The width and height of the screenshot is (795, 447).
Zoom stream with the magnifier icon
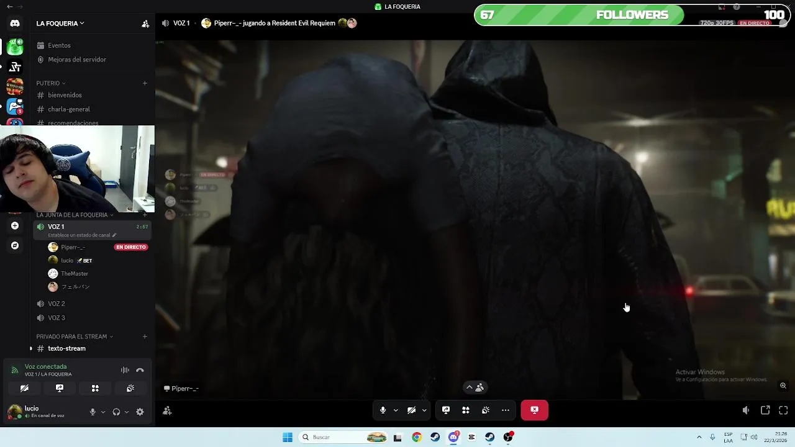[x=783, y=386]
